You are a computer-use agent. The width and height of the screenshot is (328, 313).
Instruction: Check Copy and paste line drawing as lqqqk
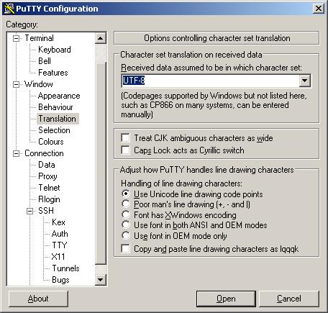click(x=125, y=249)
